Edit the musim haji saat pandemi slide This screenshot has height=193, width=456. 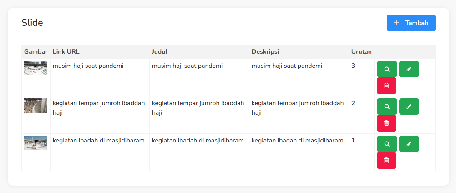pyautogui.click(x=409, y=69)
